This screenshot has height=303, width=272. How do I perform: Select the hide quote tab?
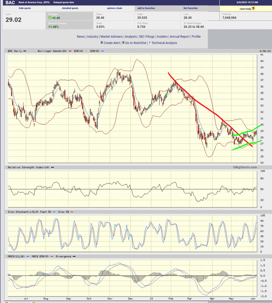pyautogui.click(x=25, y=8)
